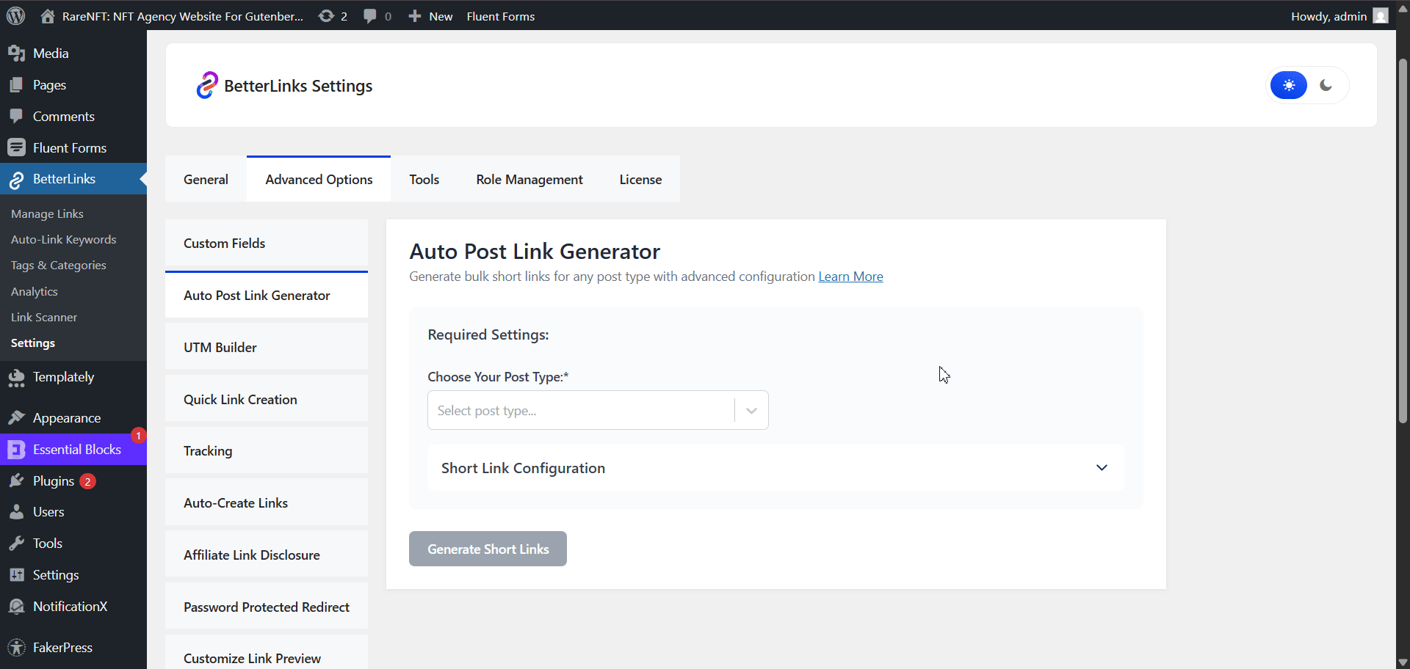The width and height of the screenshot is (1410, 669).
Task: Select the Media library icon
Action: point(16,52)
